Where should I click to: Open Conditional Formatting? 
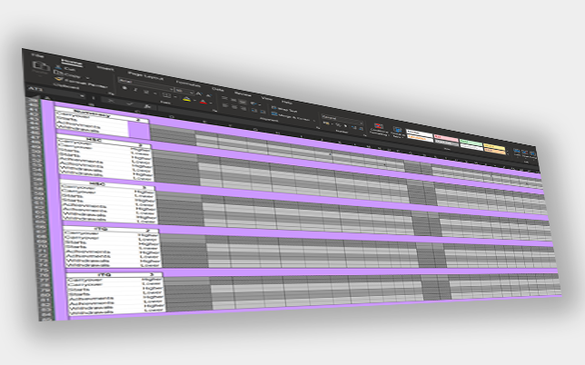click(379, 129)
